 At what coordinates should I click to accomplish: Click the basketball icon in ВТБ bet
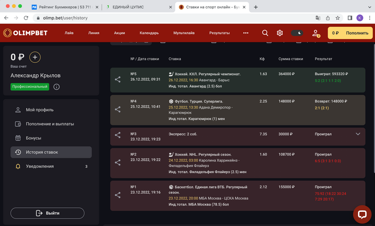171,187
